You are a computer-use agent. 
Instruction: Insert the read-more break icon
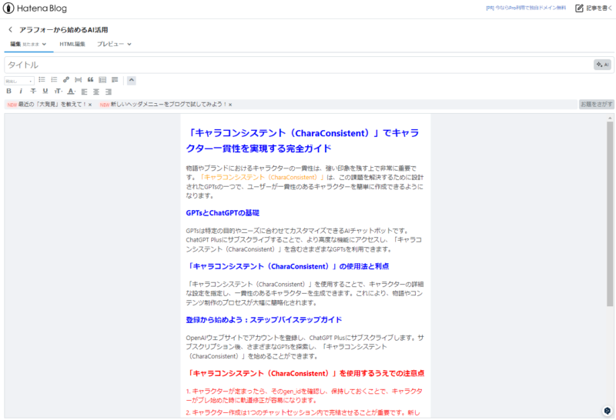tap(79, 80)
